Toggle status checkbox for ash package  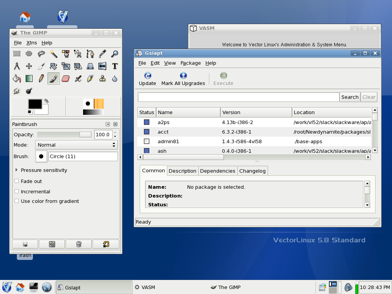[147, 150]
